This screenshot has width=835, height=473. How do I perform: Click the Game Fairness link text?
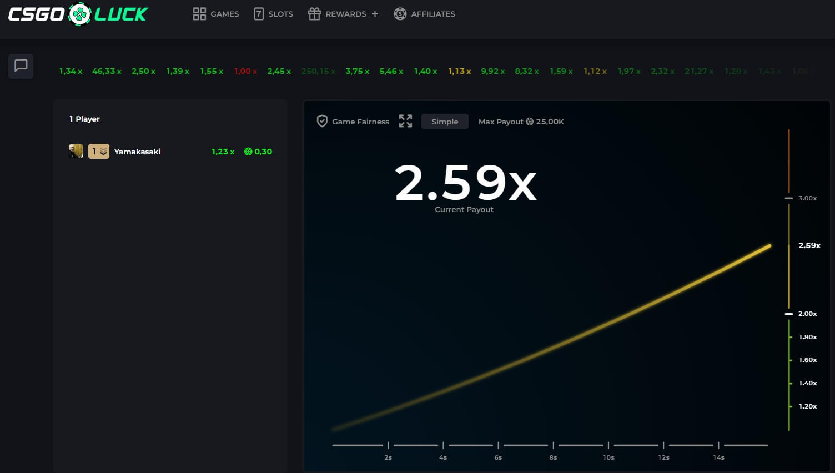360,122
